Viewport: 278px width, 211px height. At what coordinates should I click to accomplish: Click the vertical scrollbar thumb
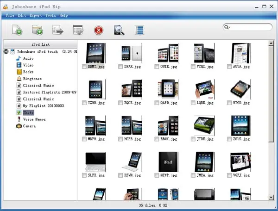click(271, 94)
